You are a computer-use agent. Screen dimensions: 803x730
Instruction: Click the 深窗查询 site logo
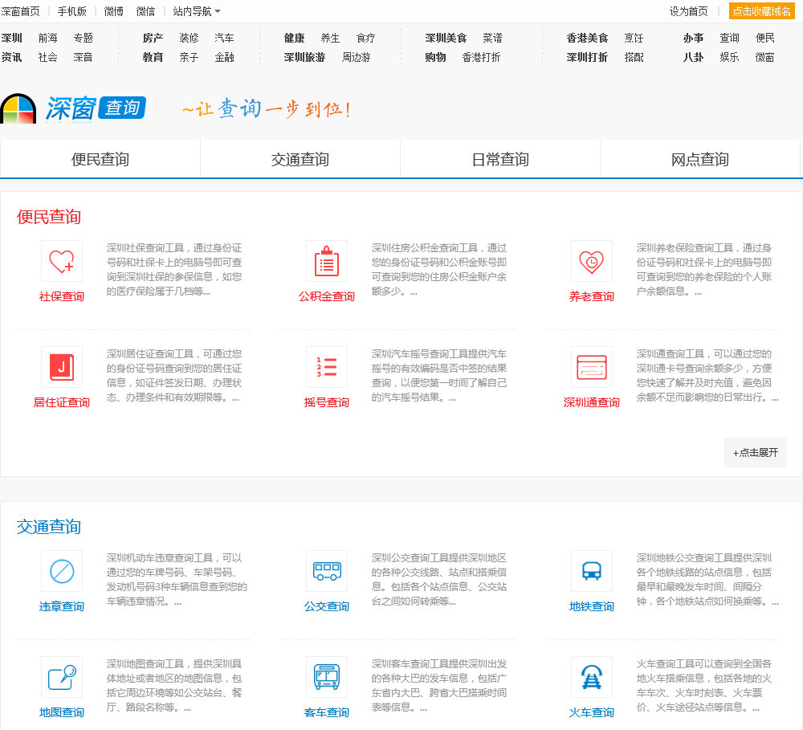pyautogui.click(x=75, y=108)
